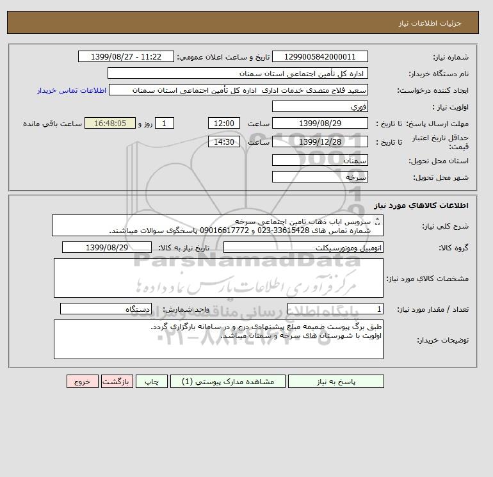Viewport: 493px width, 477px height.
Task: Click the پاسخ به نیاز button
Action: 335,382
